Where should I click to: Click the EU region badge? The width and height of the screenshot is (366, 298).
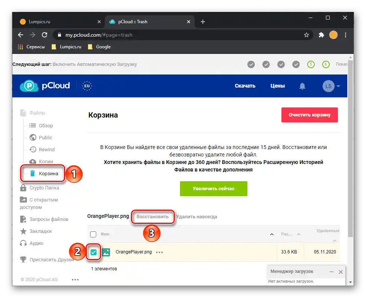(x=87, y=86)
